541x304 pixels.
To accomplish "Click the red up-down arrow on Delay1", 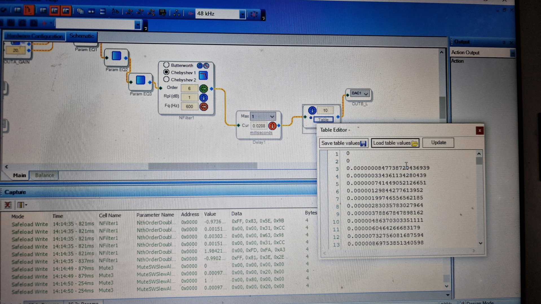I will coord(272,126).
